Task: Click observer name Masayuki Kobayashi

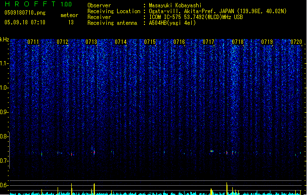Action: [175, 5]
